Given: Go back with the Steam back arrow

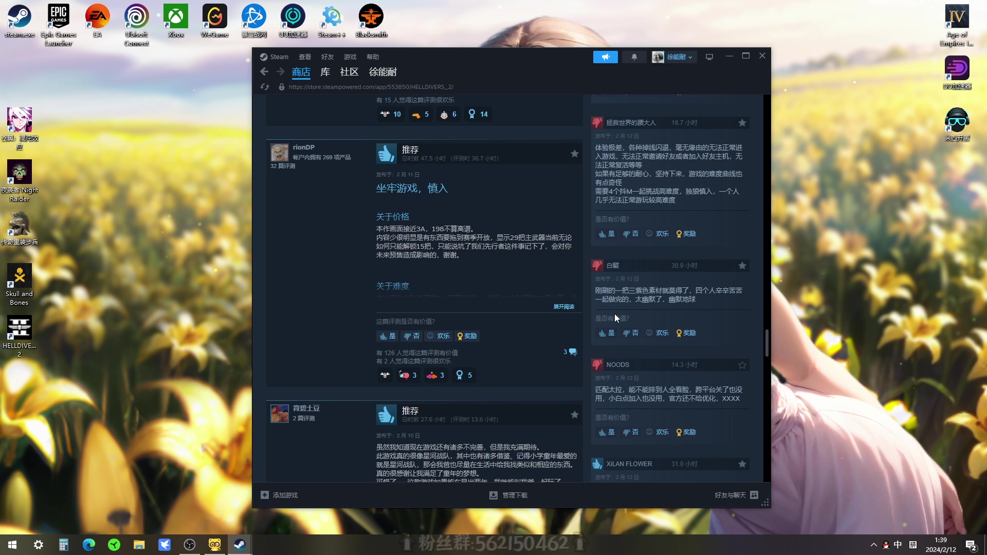Looking at the screenshot, I should [x=264, y=72].
